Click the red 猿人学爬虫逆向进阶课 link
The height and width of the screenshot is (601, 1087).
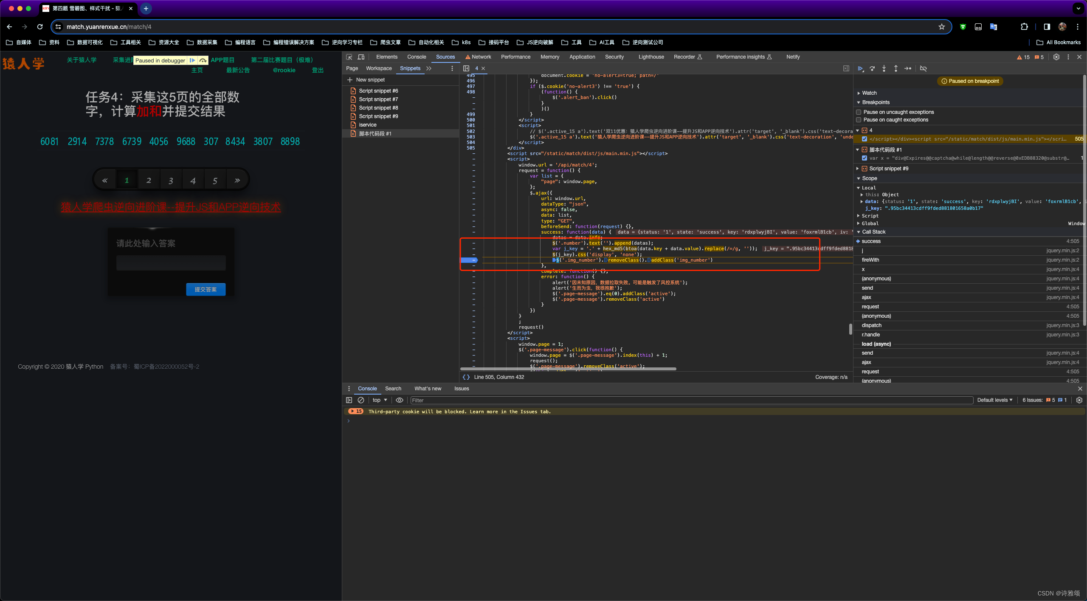click(171, 207)
